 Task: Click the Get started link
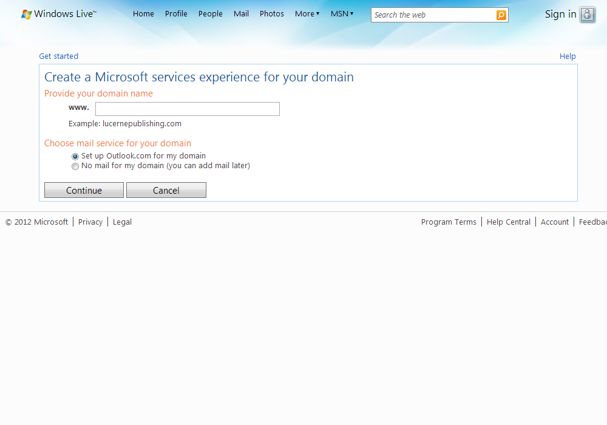pos(58,56)
